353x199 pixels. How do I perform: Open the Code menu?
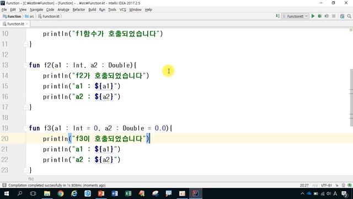(x=50, y=10)
